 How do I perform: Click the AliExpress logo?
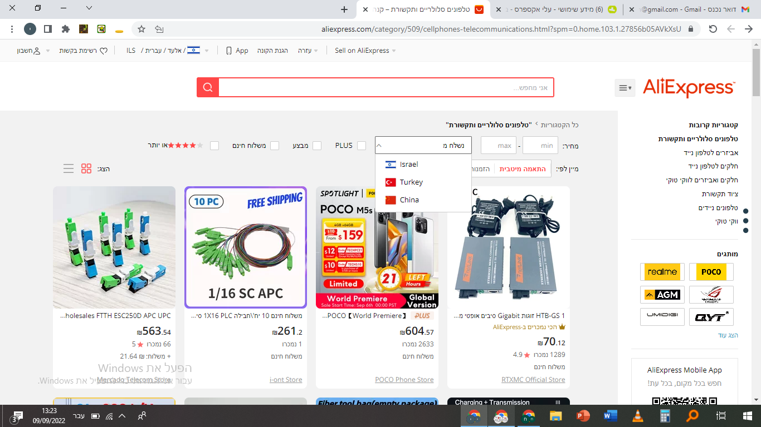[x=689, y=88]
